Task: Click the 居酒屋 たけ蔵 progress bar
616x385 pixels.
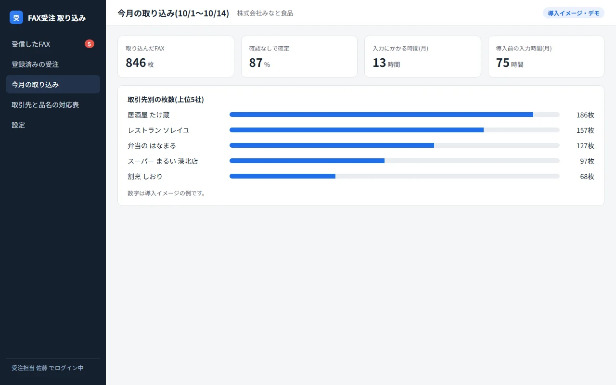Action: pos(395,115)
